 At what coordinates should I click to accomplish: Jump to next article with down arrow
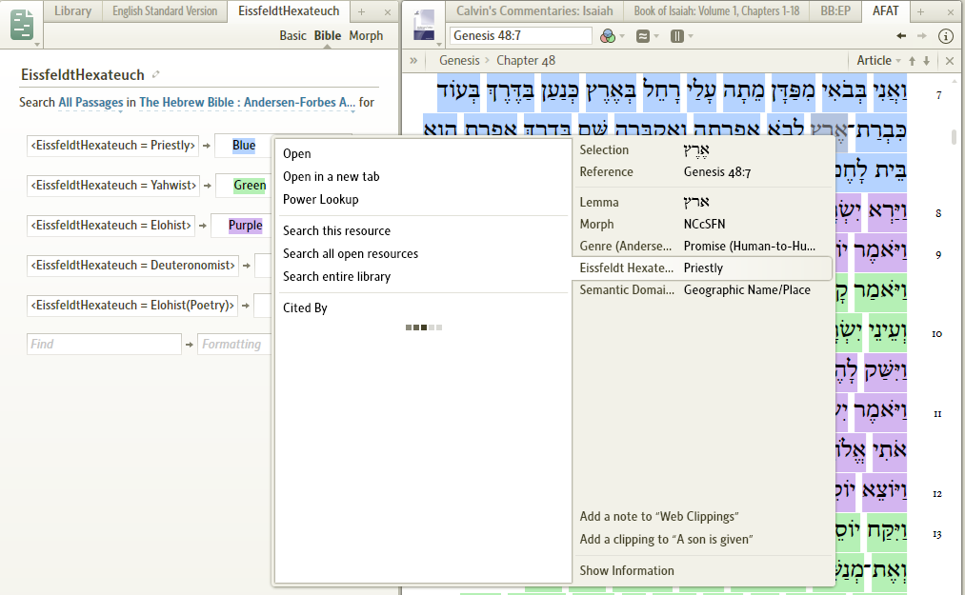click(x=926, y=60)
